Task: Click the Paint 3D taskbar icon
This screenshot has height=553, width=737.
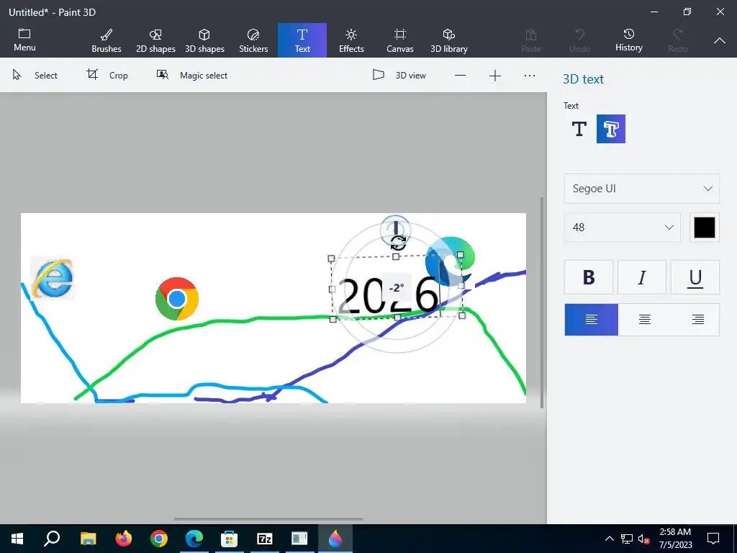Action: pyautogui.click(x=335, y=539)
